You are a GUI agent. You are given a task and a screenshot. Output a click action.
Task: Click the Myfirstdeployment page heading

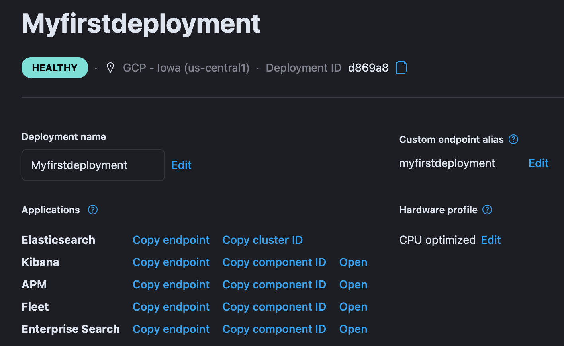click(x=141, y=24)
